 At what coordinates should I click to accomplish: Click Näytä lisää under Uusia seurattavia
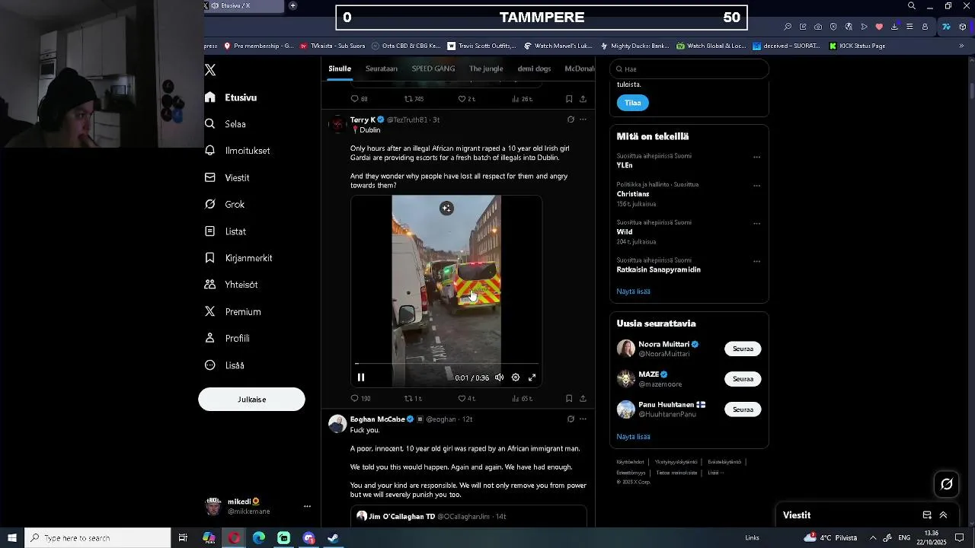point(633,437)
